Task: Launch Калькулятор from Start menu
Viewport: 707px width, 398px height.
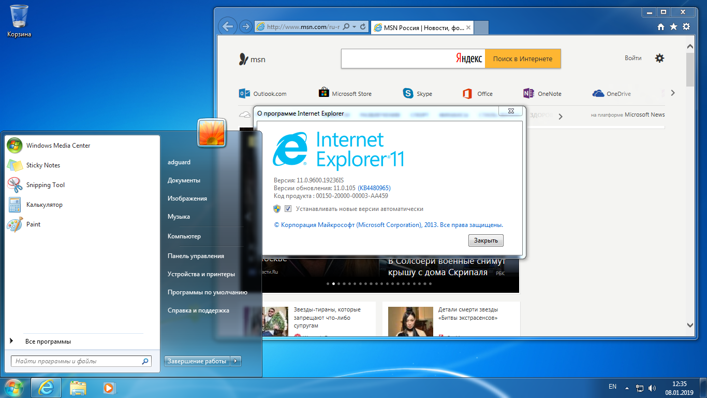Action: (x=82, y=205)
